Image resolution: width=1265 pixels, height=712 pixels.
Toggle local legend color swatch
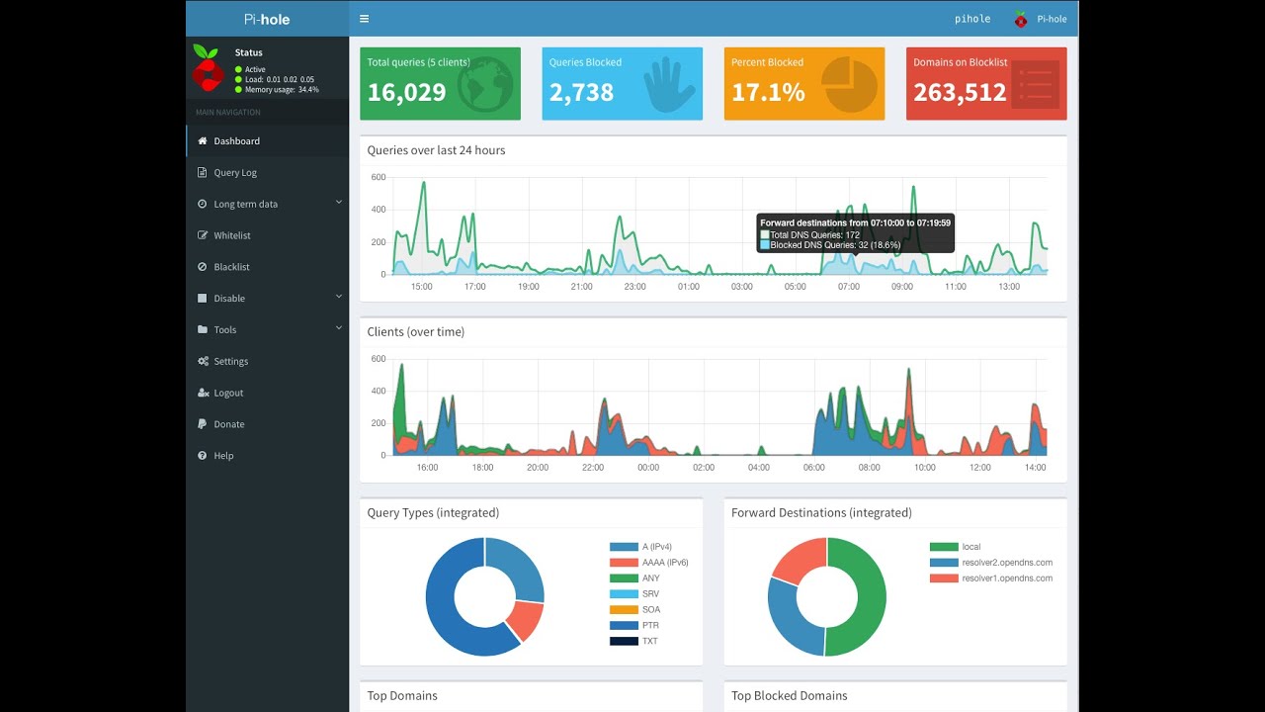point(944,547)
